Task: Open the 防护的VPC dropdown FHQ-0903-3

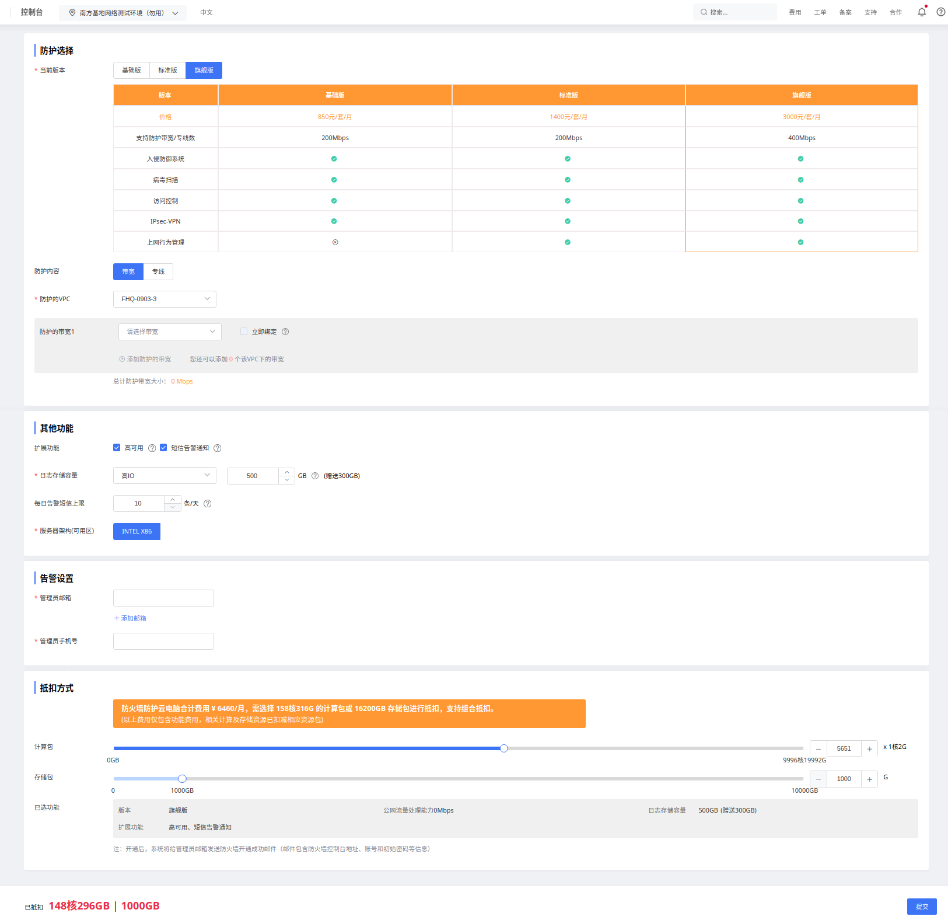Action: point(165,299)
